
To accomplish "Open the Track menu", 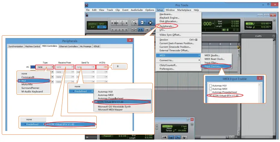I will click(110, 10).
